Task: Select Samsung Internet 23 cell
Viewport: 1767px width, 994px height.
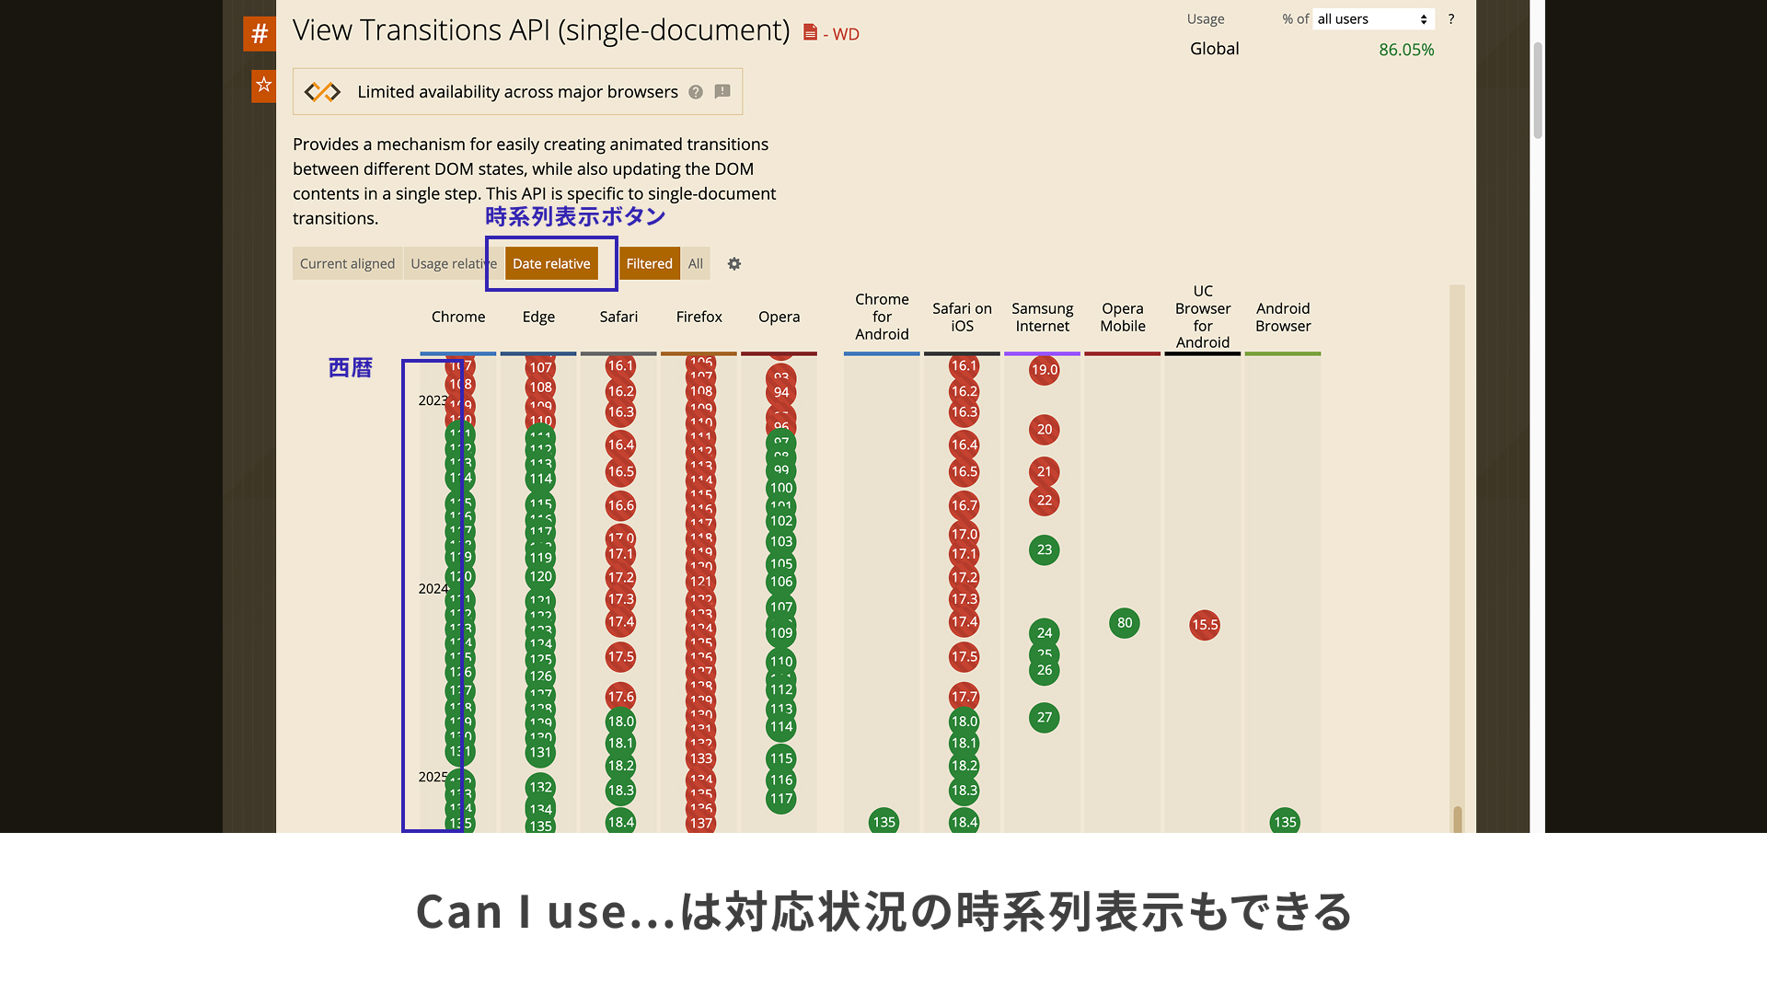Action: (1045, 549)
